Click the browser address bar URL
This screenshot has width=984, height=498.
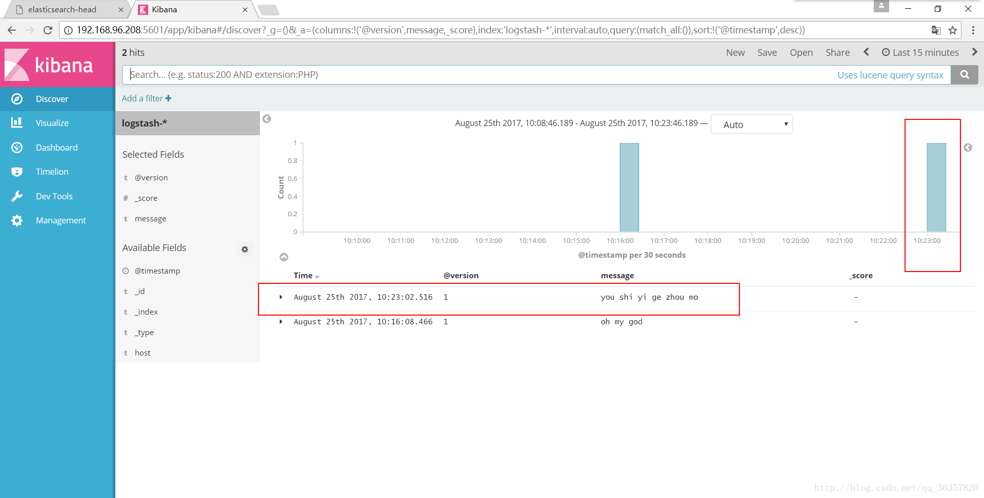click(x=441, y=30)
